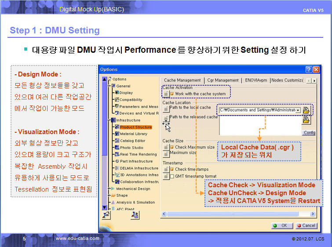Click the browse folder icon for local cache path
The width and height of the screenshot is (332, 247).
(306, 110)
